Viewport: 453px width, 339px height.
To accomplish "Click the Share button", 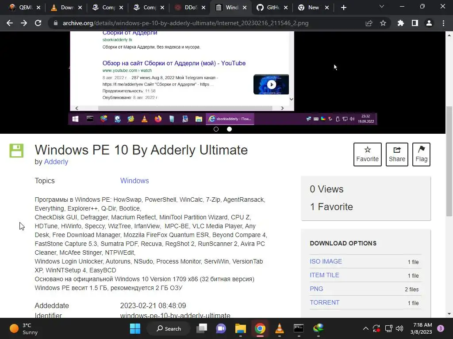I will tap(397, 154).
